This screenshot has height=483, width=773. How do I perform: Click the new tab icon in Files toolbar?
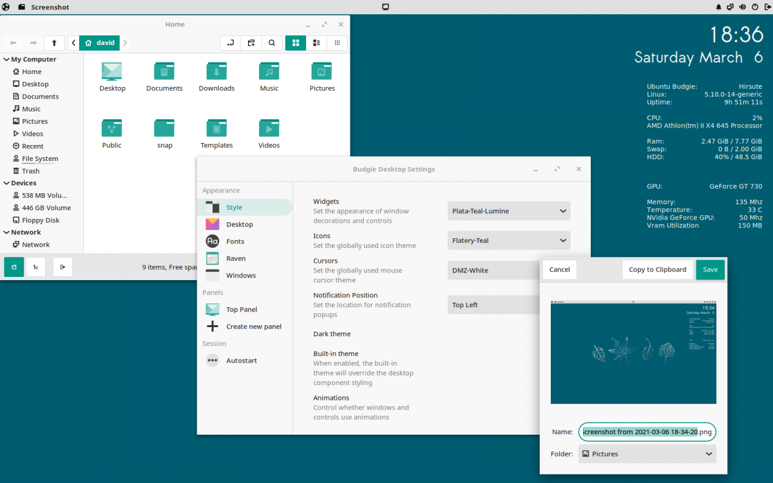pos(251,43)
